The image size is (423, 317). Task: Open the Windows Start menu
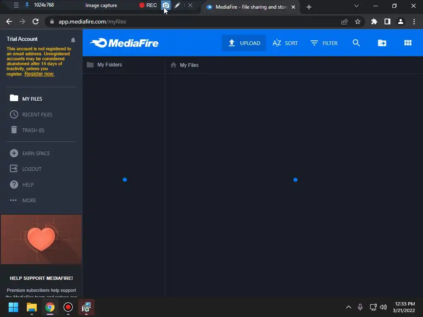click(13, 307)
